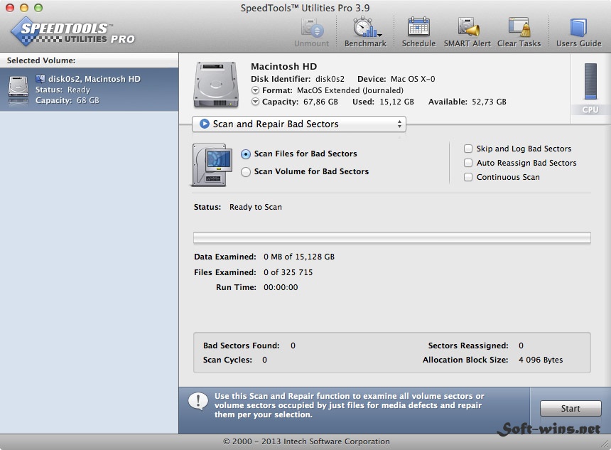Click the Files Examined value 0 of 325 715
This screenshot has width=611, height=450.
[x=288, y=272]
